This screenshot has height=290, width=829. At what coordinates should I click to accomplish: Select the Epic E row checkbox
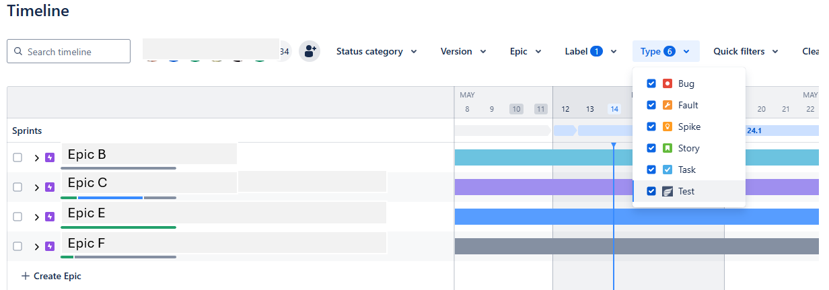17,217
